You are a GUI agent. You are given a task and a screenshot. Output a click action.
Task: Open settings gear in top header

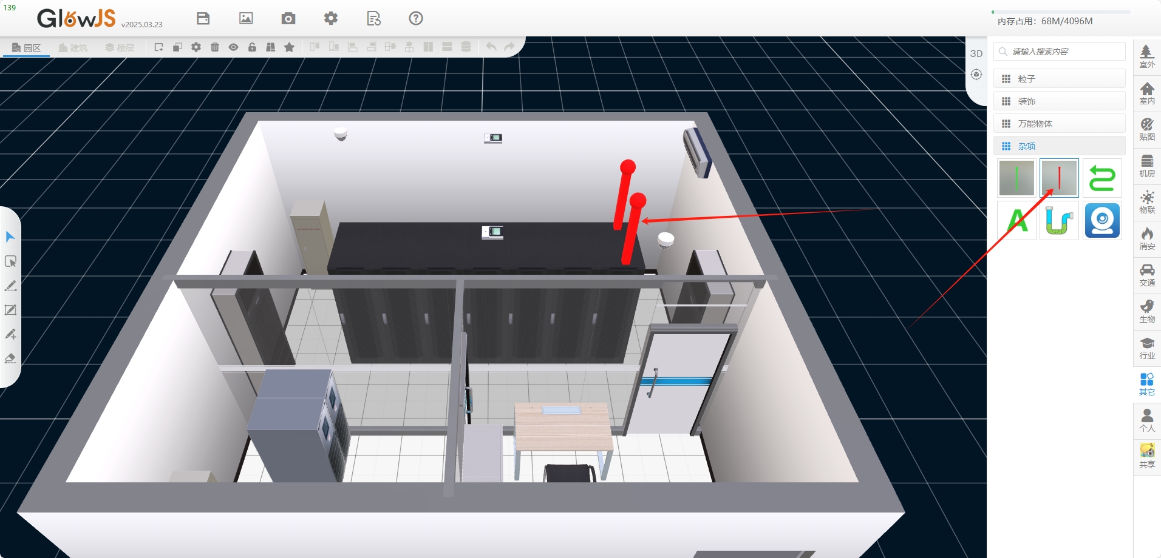click(331, 18)
